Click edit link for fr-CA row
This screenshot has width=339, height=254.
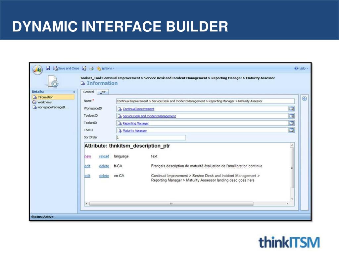click(87, 166)
